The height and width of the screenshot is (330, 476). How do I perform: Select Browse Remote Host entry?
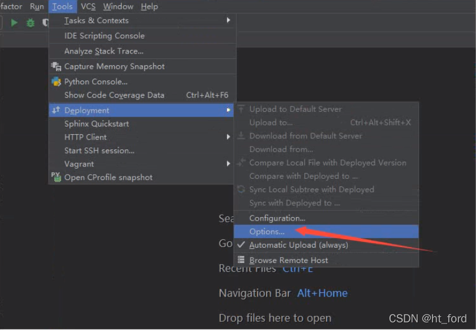[327, 260]
